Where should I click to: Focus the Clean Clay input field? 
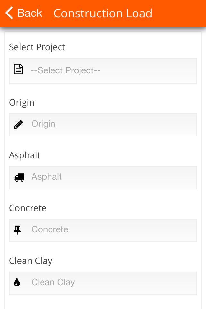(x=103, y=283)
